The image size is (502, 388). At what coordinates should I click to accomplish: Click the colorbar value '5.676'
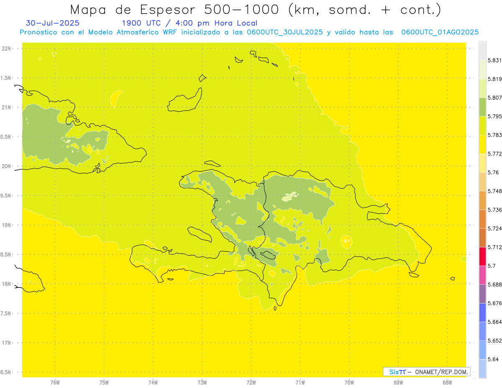pos(494,303)
